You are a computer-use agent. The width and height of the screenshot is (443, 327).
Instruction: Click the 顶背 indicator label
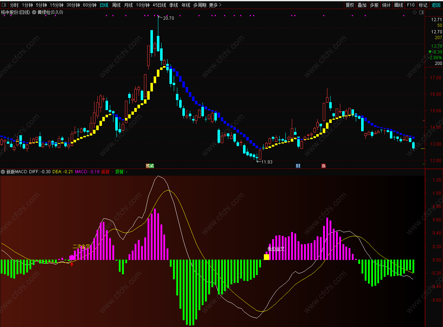[121, 172]
